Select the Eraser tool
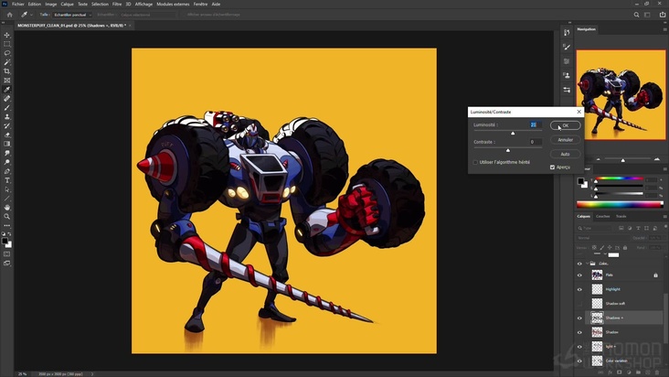Viewport: 669px width, 377px height. (6, 135)
